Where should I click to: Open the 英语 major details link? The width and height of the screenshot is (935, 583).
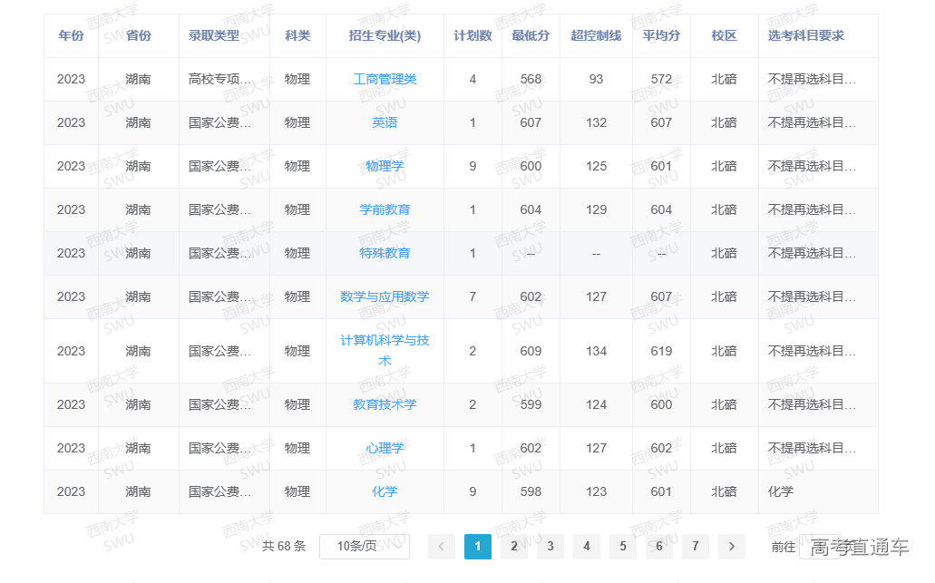point(385,122)
